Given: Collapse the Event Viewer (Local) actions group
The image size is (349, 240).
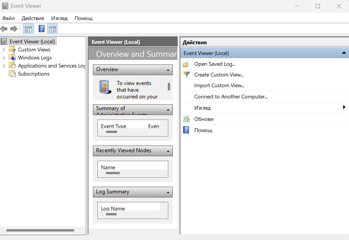Looking at the screenshot, I should click(x=344, y=53).
